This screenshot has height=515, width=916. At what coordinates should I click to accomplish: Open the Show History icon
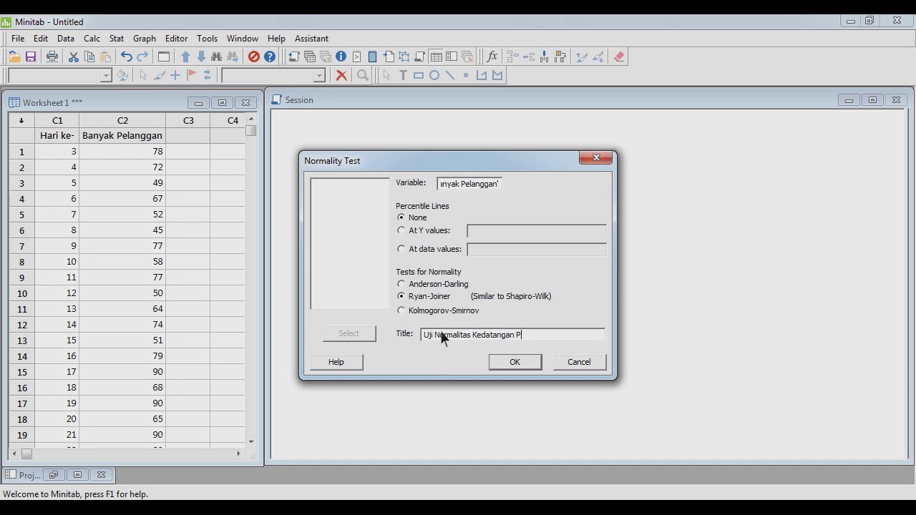(357, 57)
